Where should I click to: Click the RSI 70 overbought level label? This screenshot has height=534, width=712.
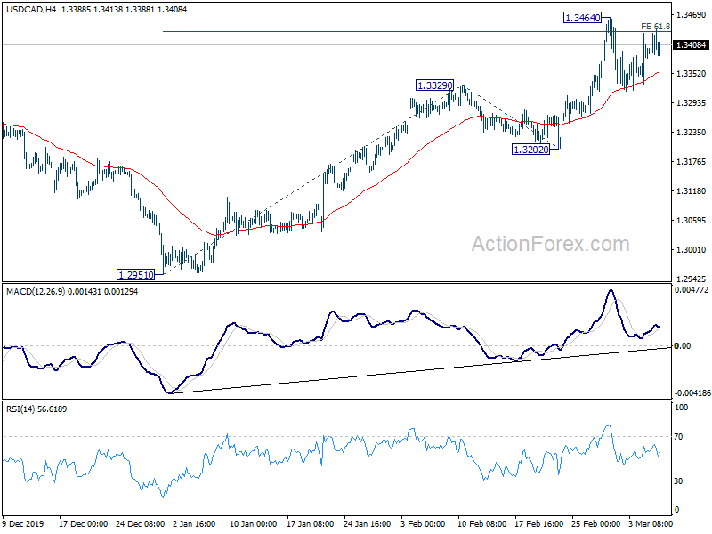(x=678, y=437)
